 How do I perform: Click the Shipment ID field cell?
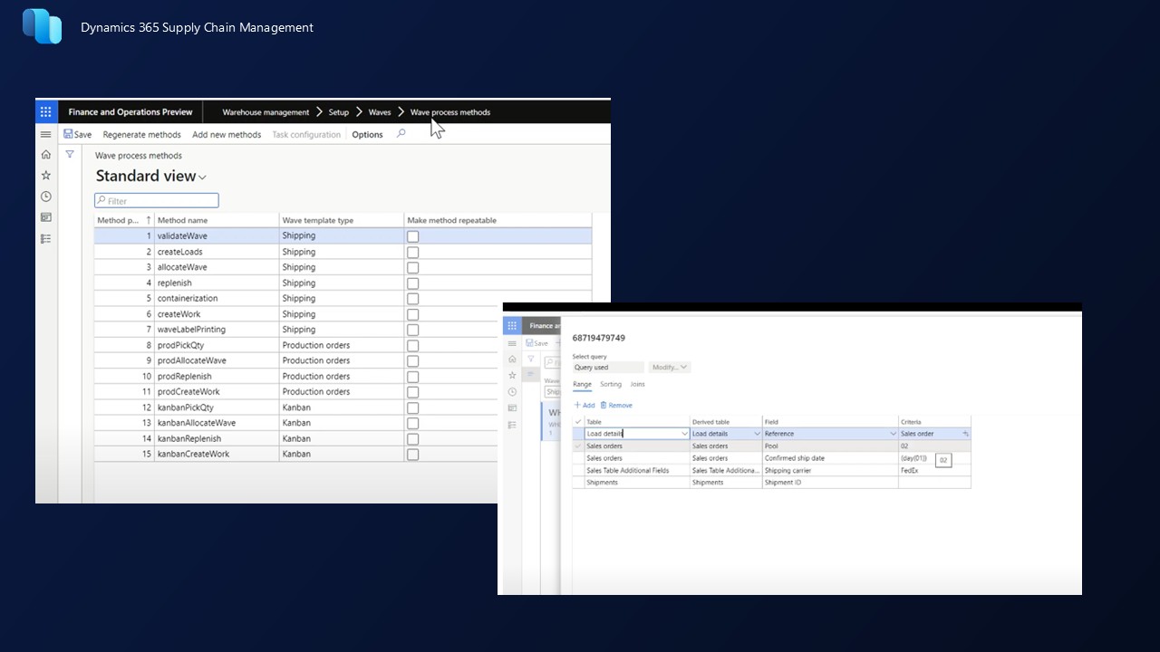point(829,483)
